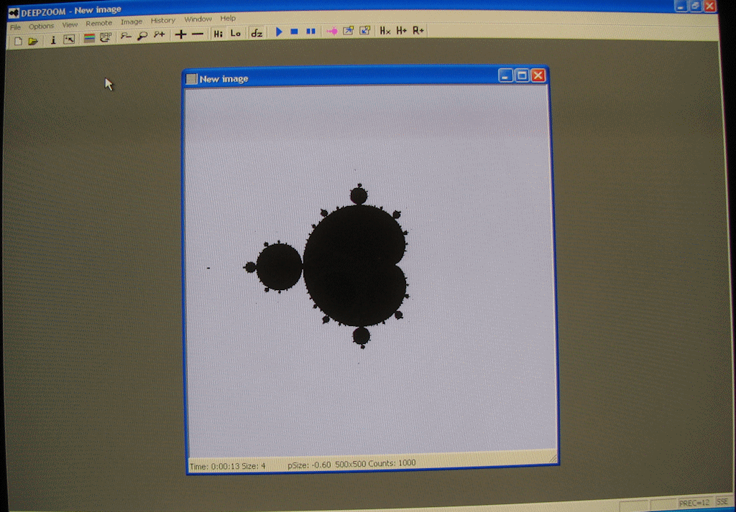Click the large minus toolbar icon
The height and width of the screenshot is (512, 736).
[198, 34]
